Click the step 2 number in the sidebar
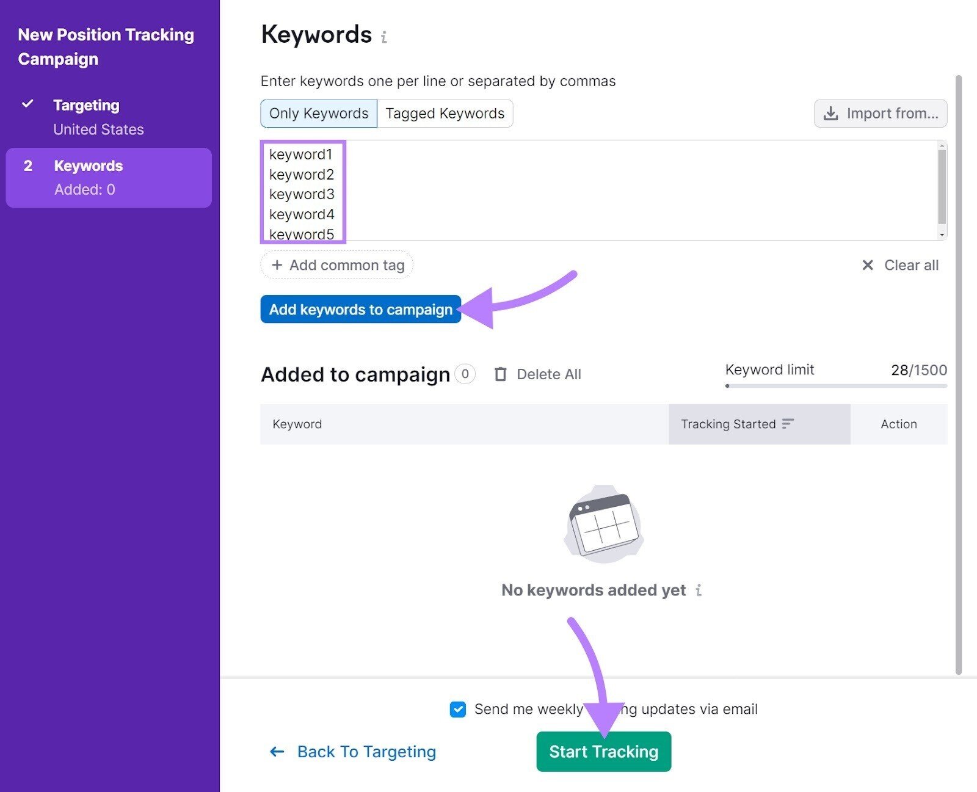 (28, 165)
